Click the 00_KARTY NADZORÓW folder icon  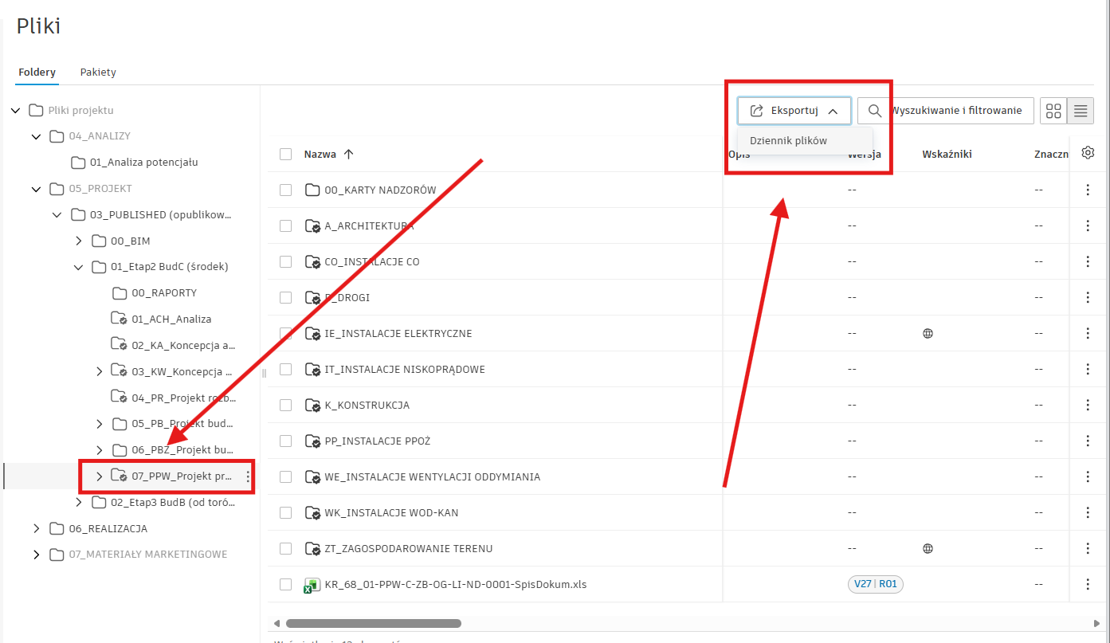point(312,190)
